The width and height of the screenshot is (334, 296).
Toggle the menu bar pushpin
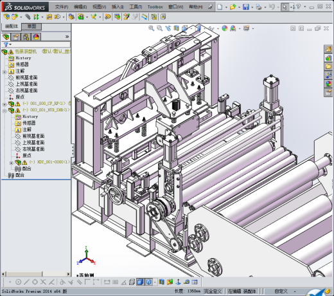(210, 7)
